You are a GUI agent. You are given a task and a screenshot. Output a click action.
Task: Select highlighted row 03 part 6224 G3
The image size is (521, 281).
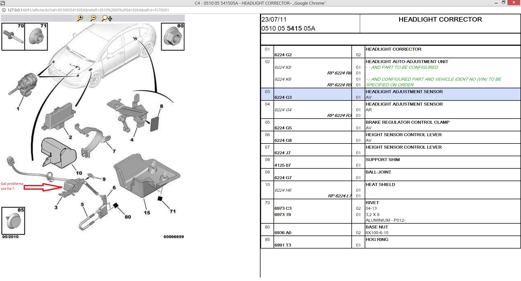point(283,97)
